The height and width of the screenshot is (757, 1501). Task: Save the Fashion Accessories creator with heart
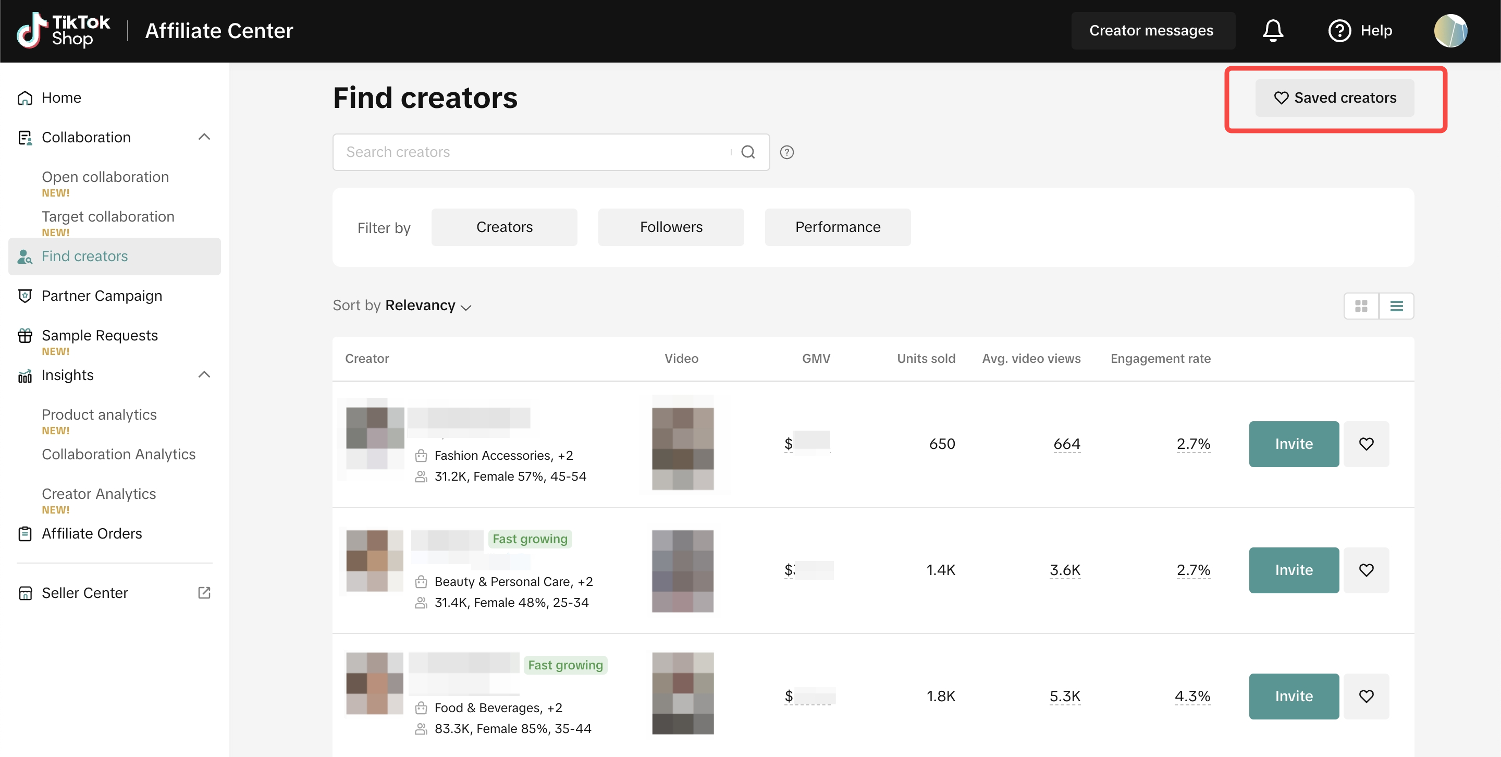coord(1366,444)
